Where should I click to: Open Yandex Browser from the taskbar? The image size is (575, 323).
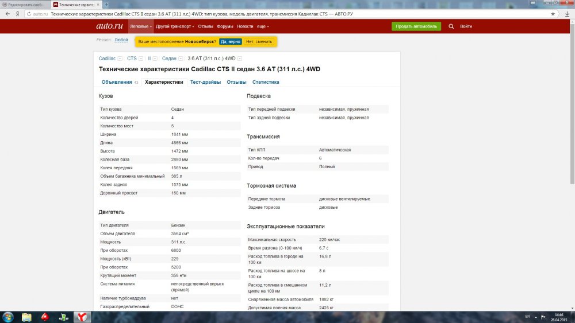click(x=82, y=317)
